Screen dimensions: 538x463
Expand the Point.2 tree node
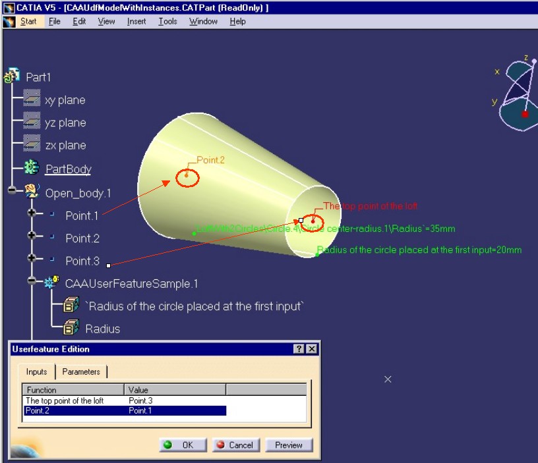pos(32,235)
